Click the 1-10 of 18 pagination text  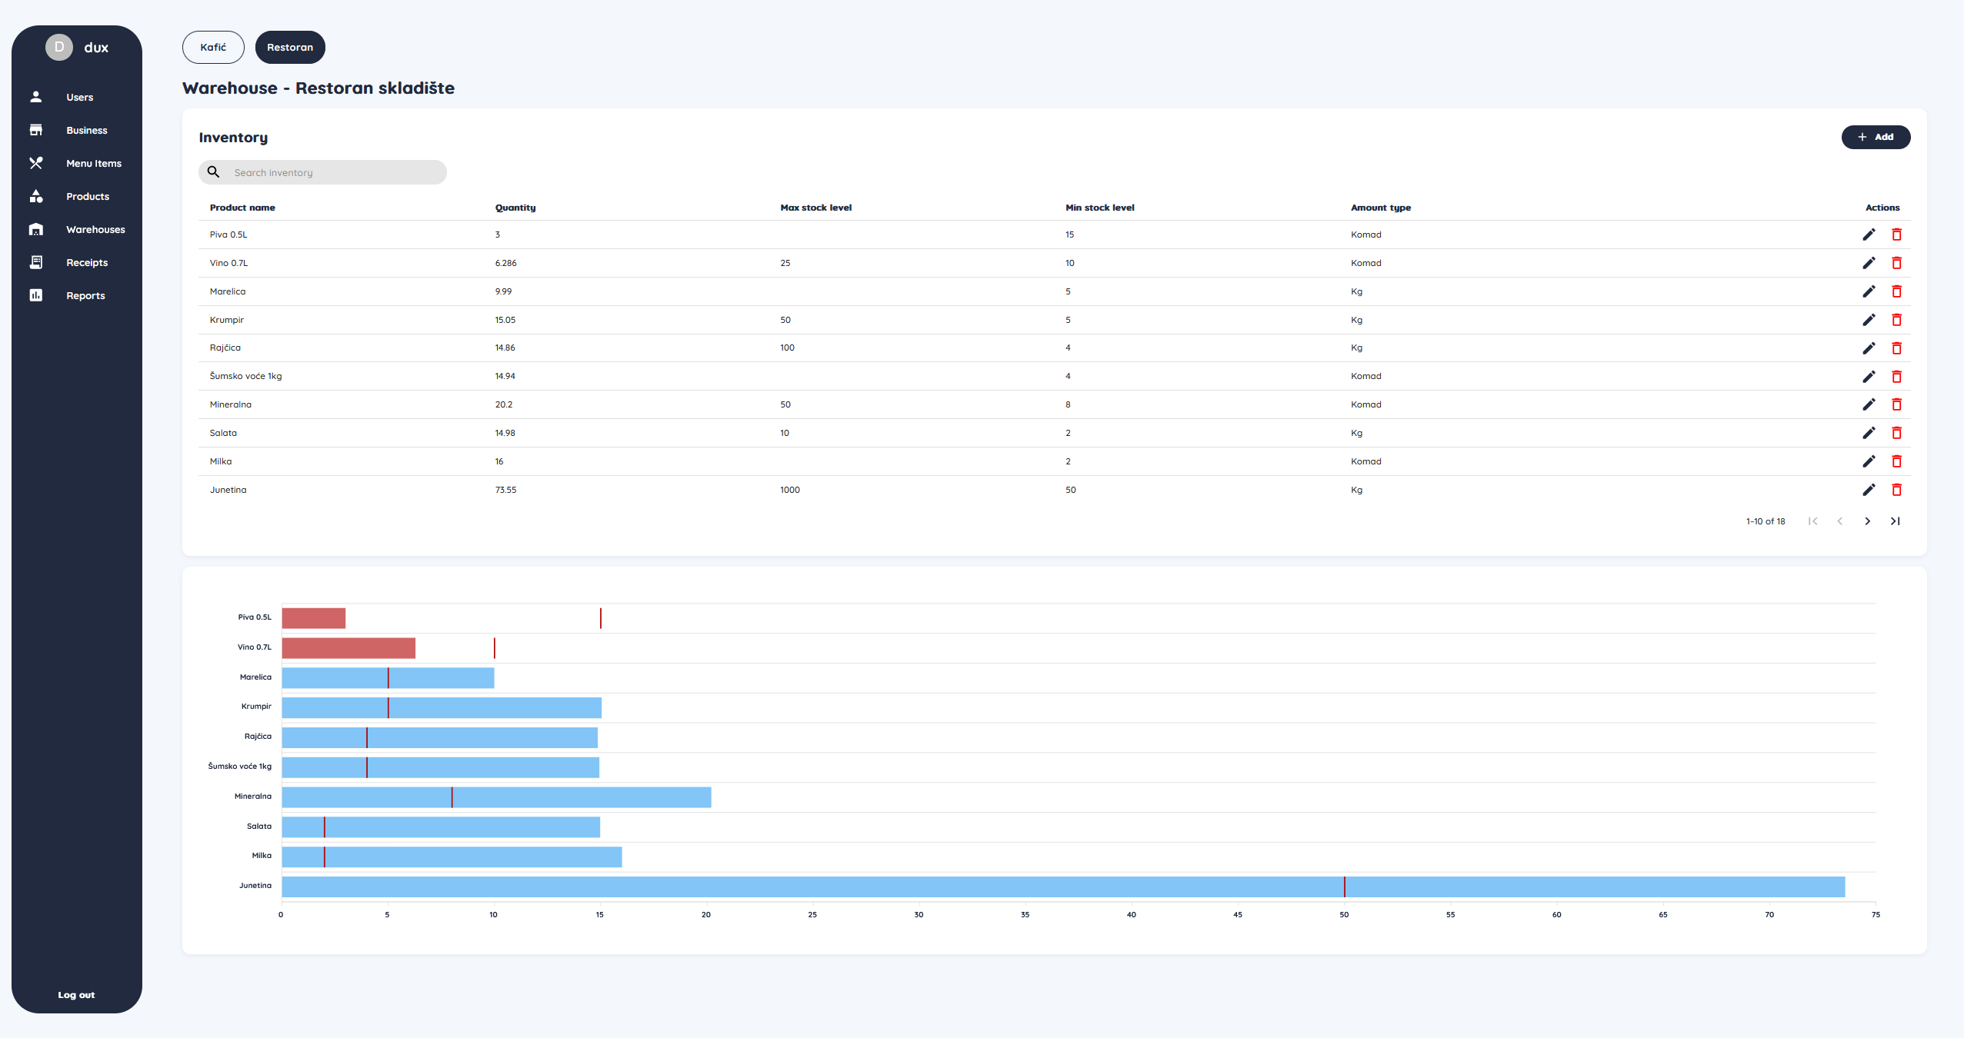[x=1765, y=521]
